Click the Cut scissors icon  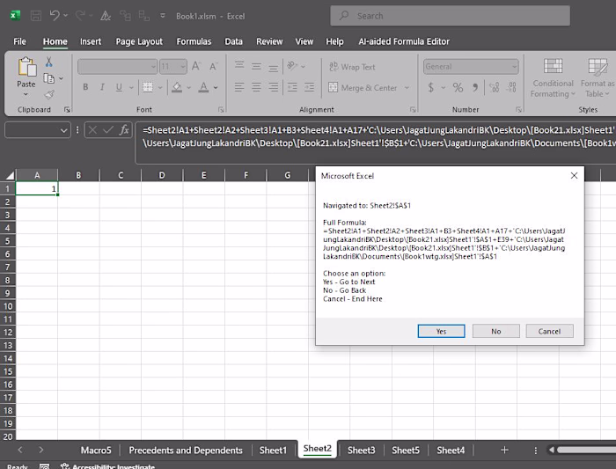pyautogui.click(x=48, y=62)
